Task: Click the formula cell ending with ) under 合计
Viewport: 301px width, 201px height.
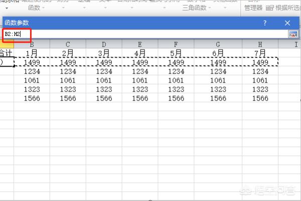Action: coord(7,62)
